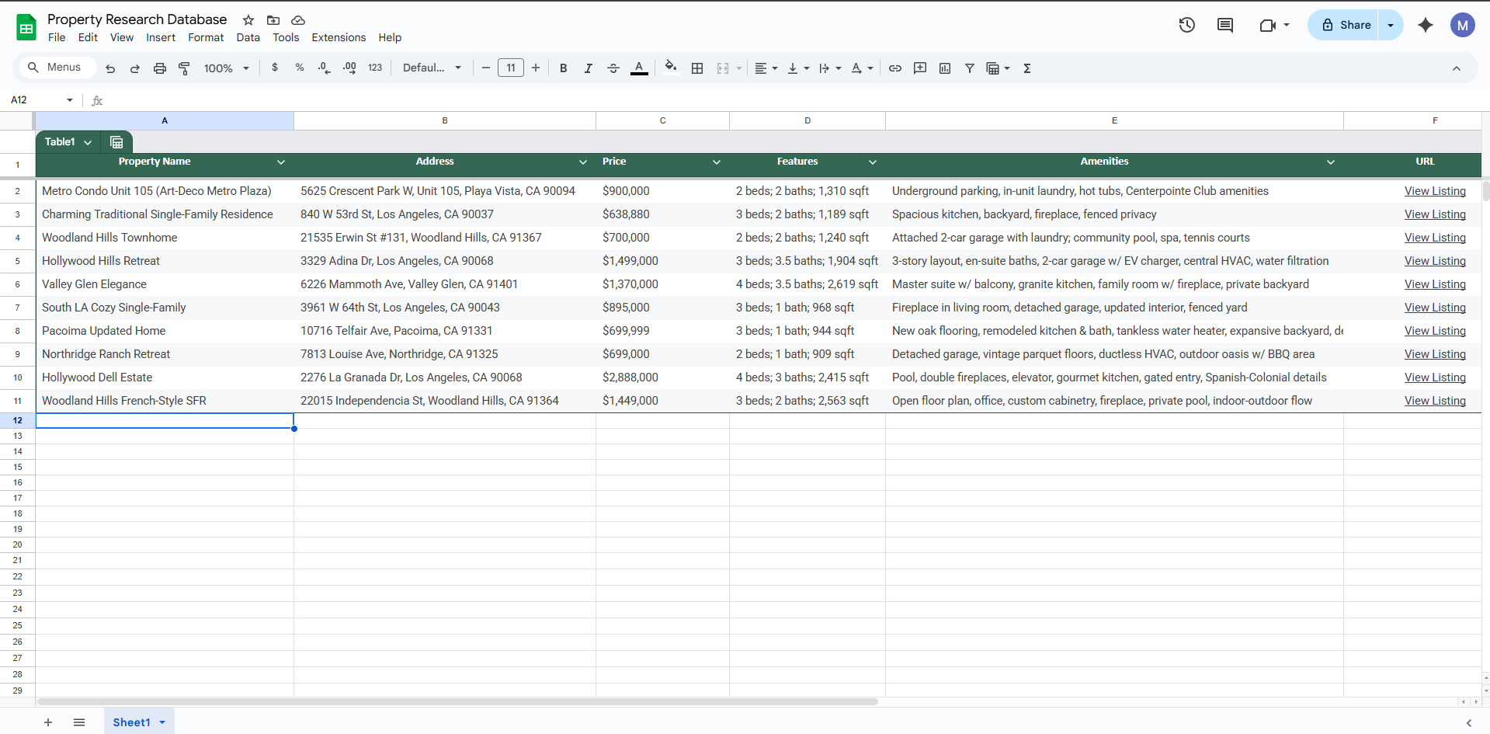
Task: Click the insert link icon
Action: tap(895, 68)
